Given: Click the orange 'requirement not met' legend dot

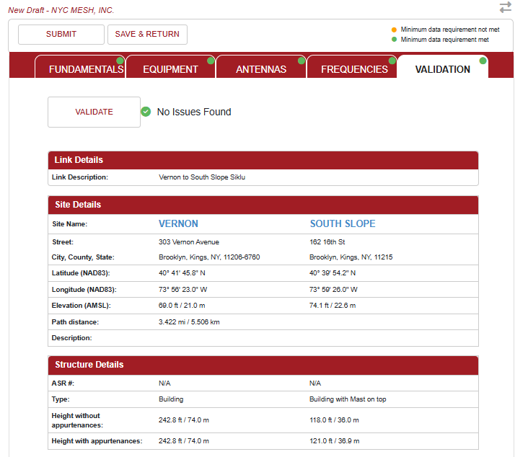Looking at the screenshot, I should (x=394, y=30).
